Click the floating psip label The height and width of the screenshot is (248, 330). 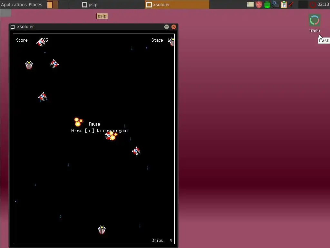click(x=102, y=16)
